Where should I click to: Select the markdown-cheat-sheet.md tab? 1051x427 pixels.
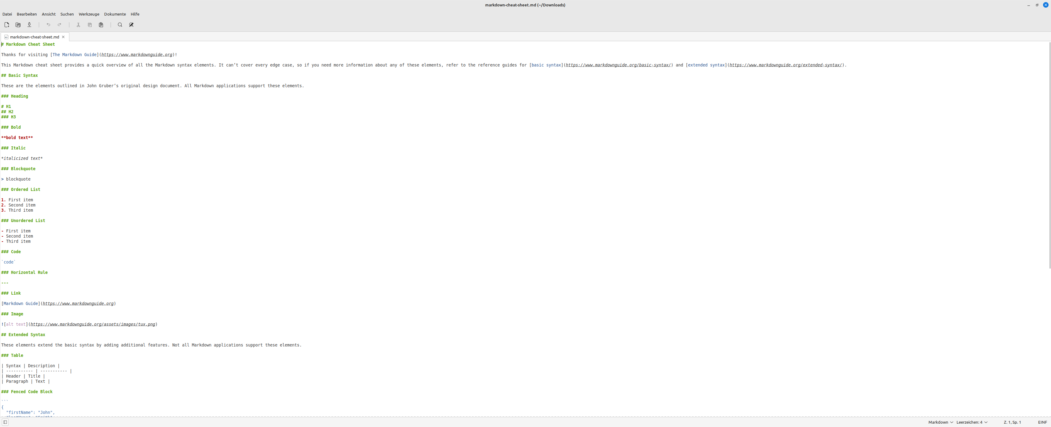(34, 37)
